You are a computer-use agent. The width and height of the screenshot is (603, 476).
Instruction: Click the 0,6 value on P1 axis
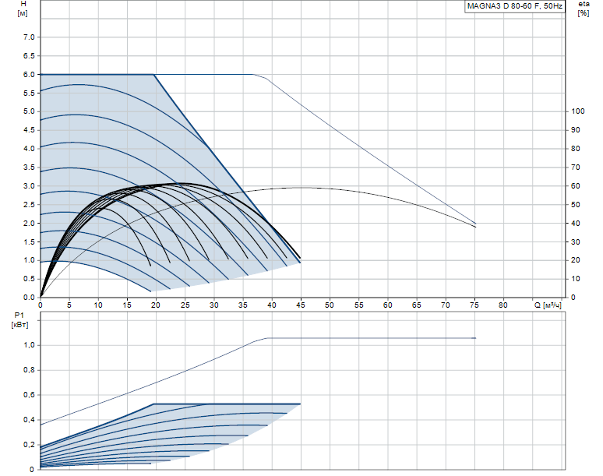coord(29,395)
